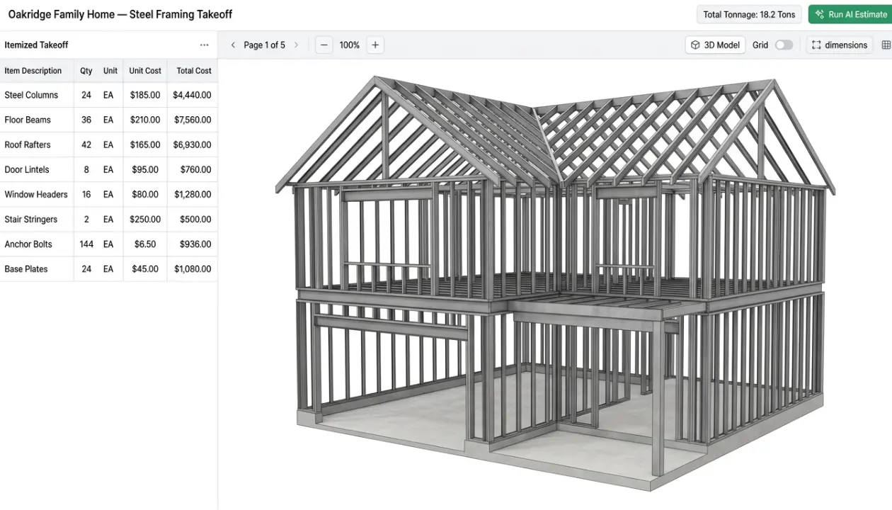This screenshot has height=510, width=892.
Task: Click the zoom in plus icon
Action: click(x=374, y=44)
